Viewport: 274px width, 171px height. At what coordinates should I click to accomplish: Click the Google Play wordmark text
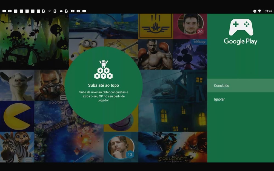(x=241, y=41)
